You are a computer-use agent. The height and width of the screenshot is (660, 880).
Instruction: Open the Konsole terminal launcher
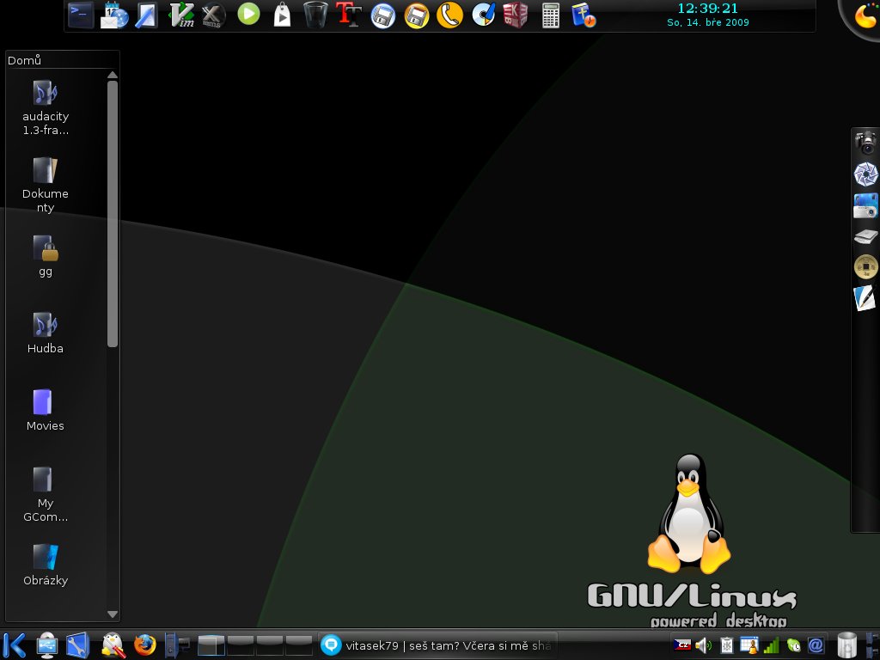tap(81, 15)
